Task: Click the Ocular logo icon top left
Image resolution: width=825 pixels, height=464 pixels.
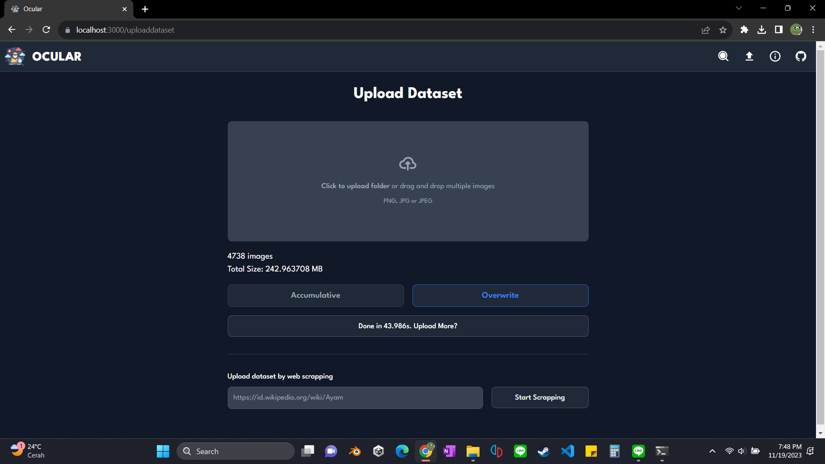Action: tap(15, 56)
